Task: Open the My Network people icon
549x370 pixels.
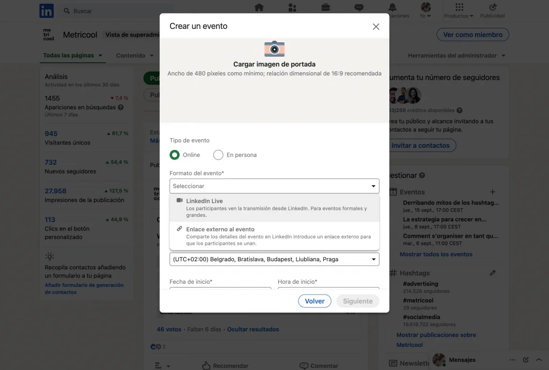Action: click(x=292, y=7)
